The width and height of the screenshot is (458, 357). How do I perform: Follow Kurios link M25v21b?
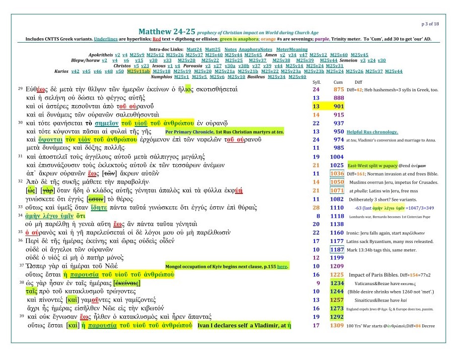248,71
